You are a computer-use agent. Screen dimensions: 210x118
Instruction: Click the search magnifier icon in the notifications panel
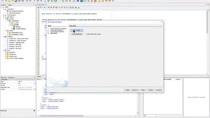[145, 115]
